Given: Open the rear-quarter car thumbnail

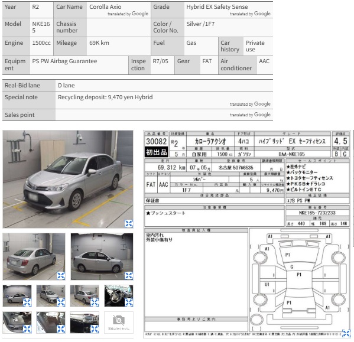Looking at the screenshot, I should click(x=34, y=257).
